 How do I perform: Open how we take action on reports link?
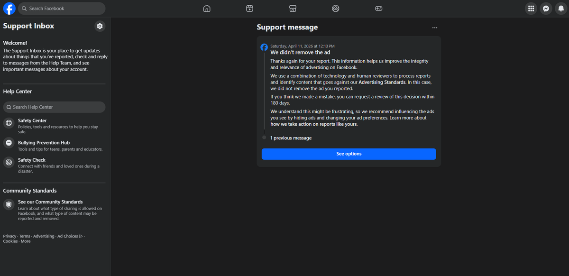pyautogui.click(x=313, y=124)
